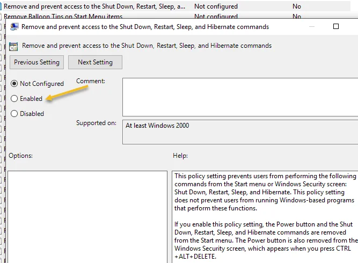
Task: Click inside the Comment text box
Action: tap(239, 97)
